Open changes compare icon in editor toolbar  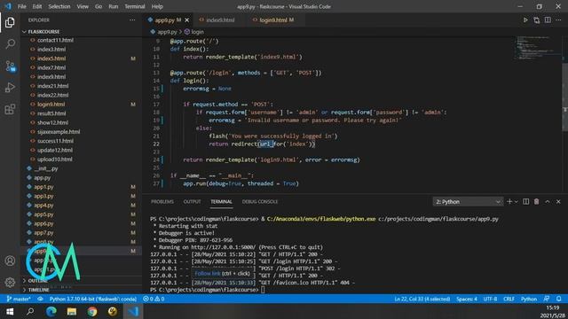click(x=536, y=19)
